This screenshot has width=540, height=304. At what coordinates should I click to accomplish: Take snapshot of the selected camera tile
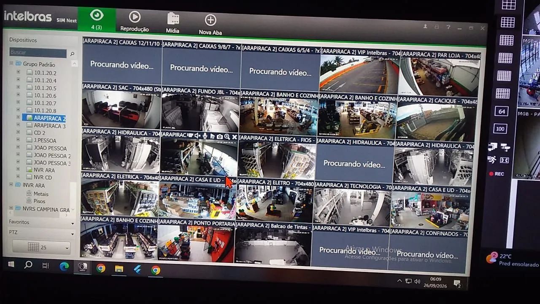(220, 136)
